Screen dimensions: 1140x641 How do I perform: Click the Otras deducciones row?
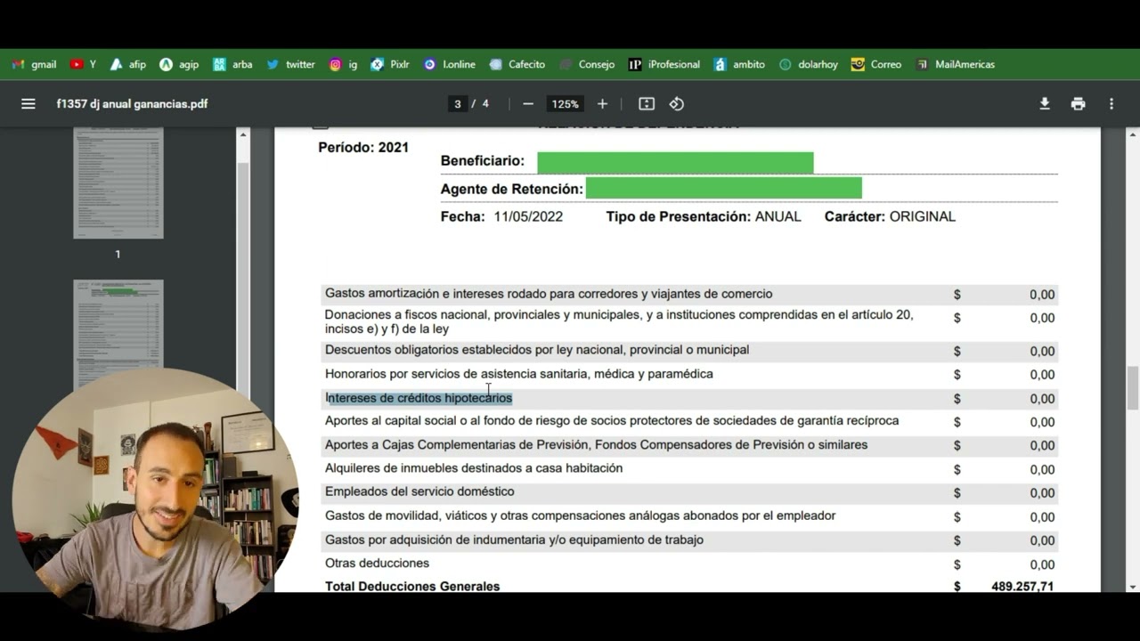click(689, 564)
